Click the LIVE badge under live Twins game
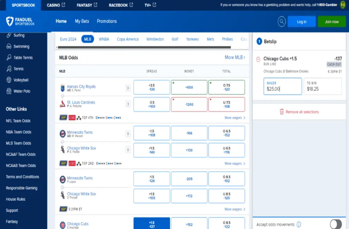The image size is (349, 229). (x=72, y=163)
